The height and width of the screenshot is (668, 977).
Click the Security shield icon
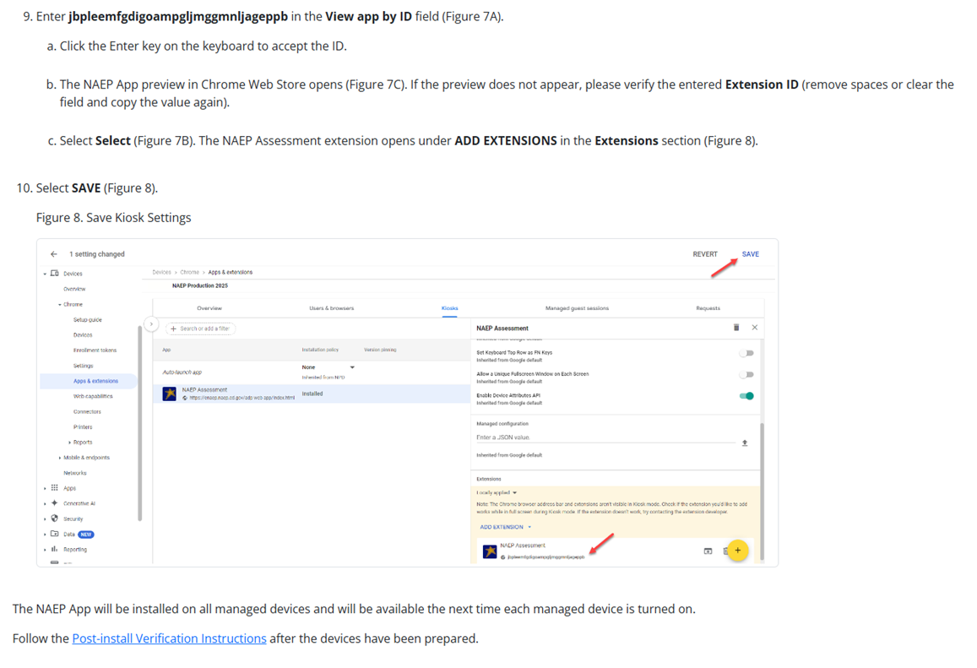55,519
